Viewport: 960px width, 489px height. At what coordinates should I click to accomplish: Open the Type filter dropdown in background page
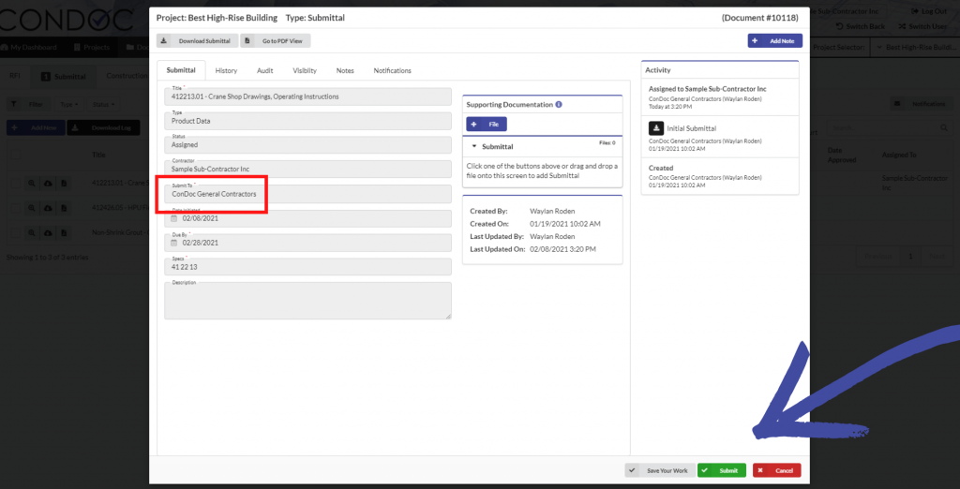pyautogui.click(x=68, y=104)
